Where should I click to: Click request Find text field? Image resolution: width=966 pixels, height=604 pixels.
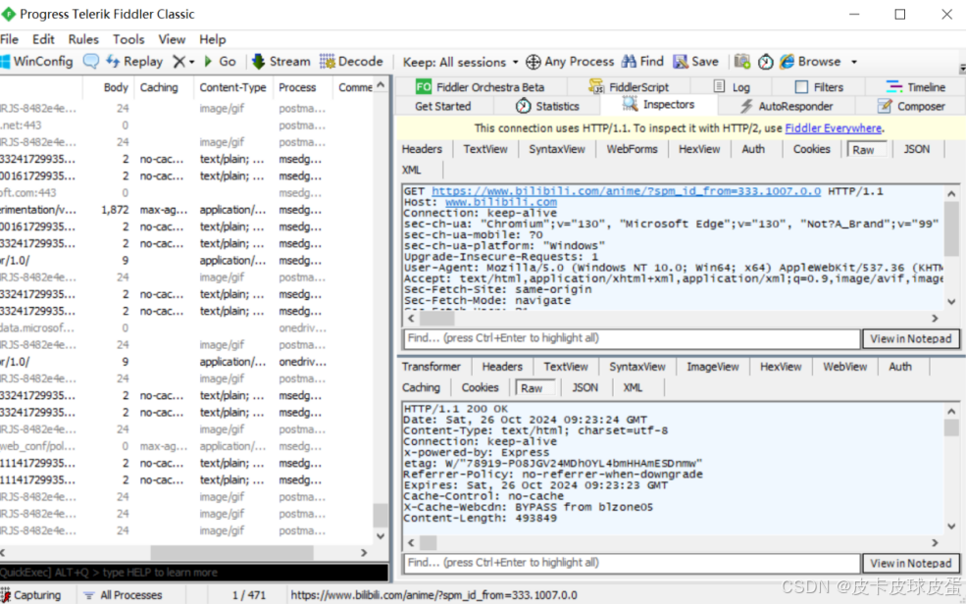(x=632, y=338)
